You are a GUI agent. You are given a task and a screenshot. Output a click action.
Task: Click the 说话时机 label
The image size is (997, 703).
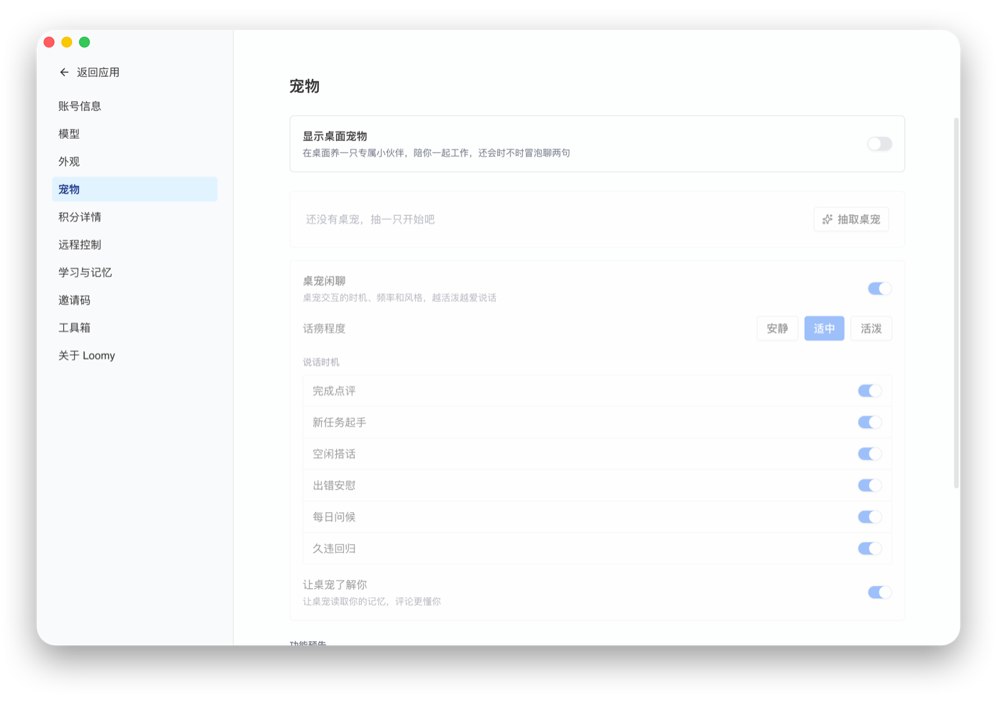point(321,362)
